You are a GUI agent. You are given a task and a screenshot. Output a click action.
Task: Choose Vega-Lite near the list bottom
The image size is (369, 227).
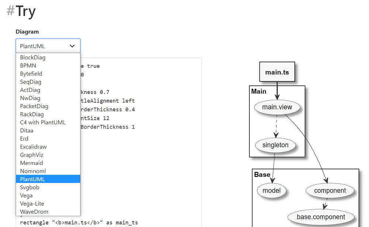click(32, 203)
